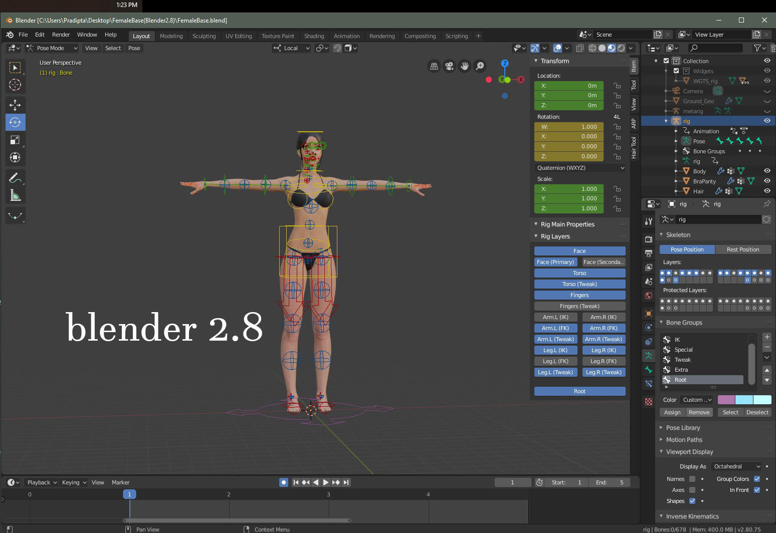Open the Render properties tab
The width and height of the screenshot is (776, 533).
coord(649,239)
